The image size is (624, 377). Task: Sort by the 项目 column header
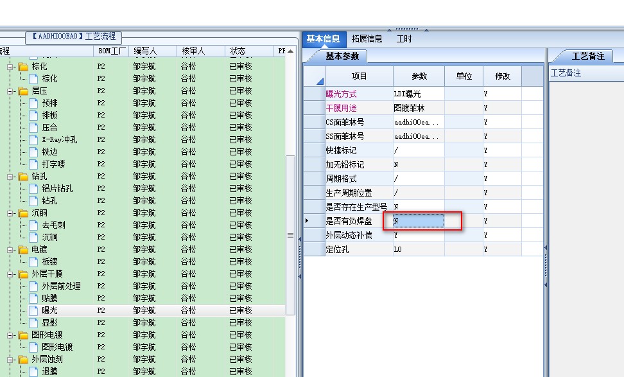coord(359,76)
